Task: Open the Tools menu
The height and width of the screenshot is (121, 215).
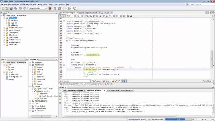Action: click(x=55, y=4)
